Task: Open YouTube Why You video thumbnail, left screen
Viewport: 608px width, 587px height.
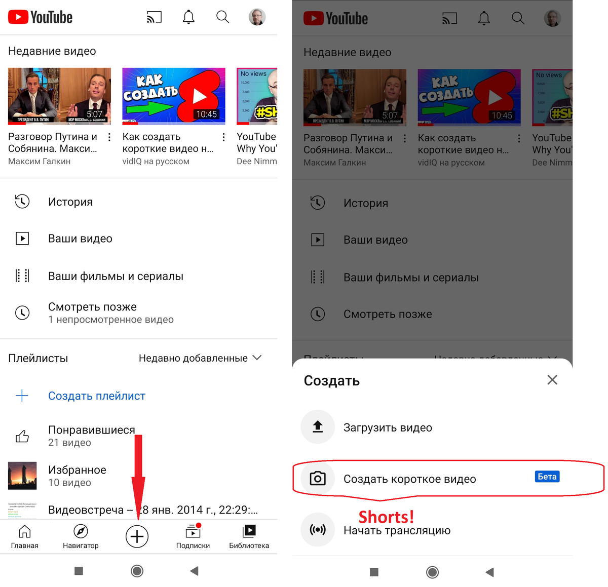Action: pos(257,96)
